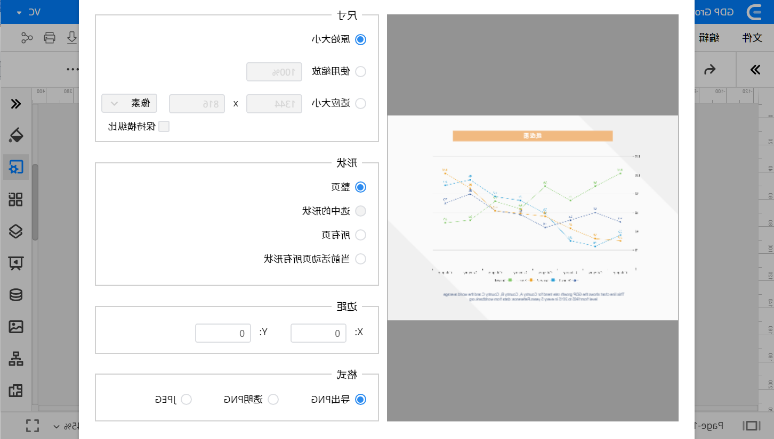Click the page layout icon beside Page-1

752,425
